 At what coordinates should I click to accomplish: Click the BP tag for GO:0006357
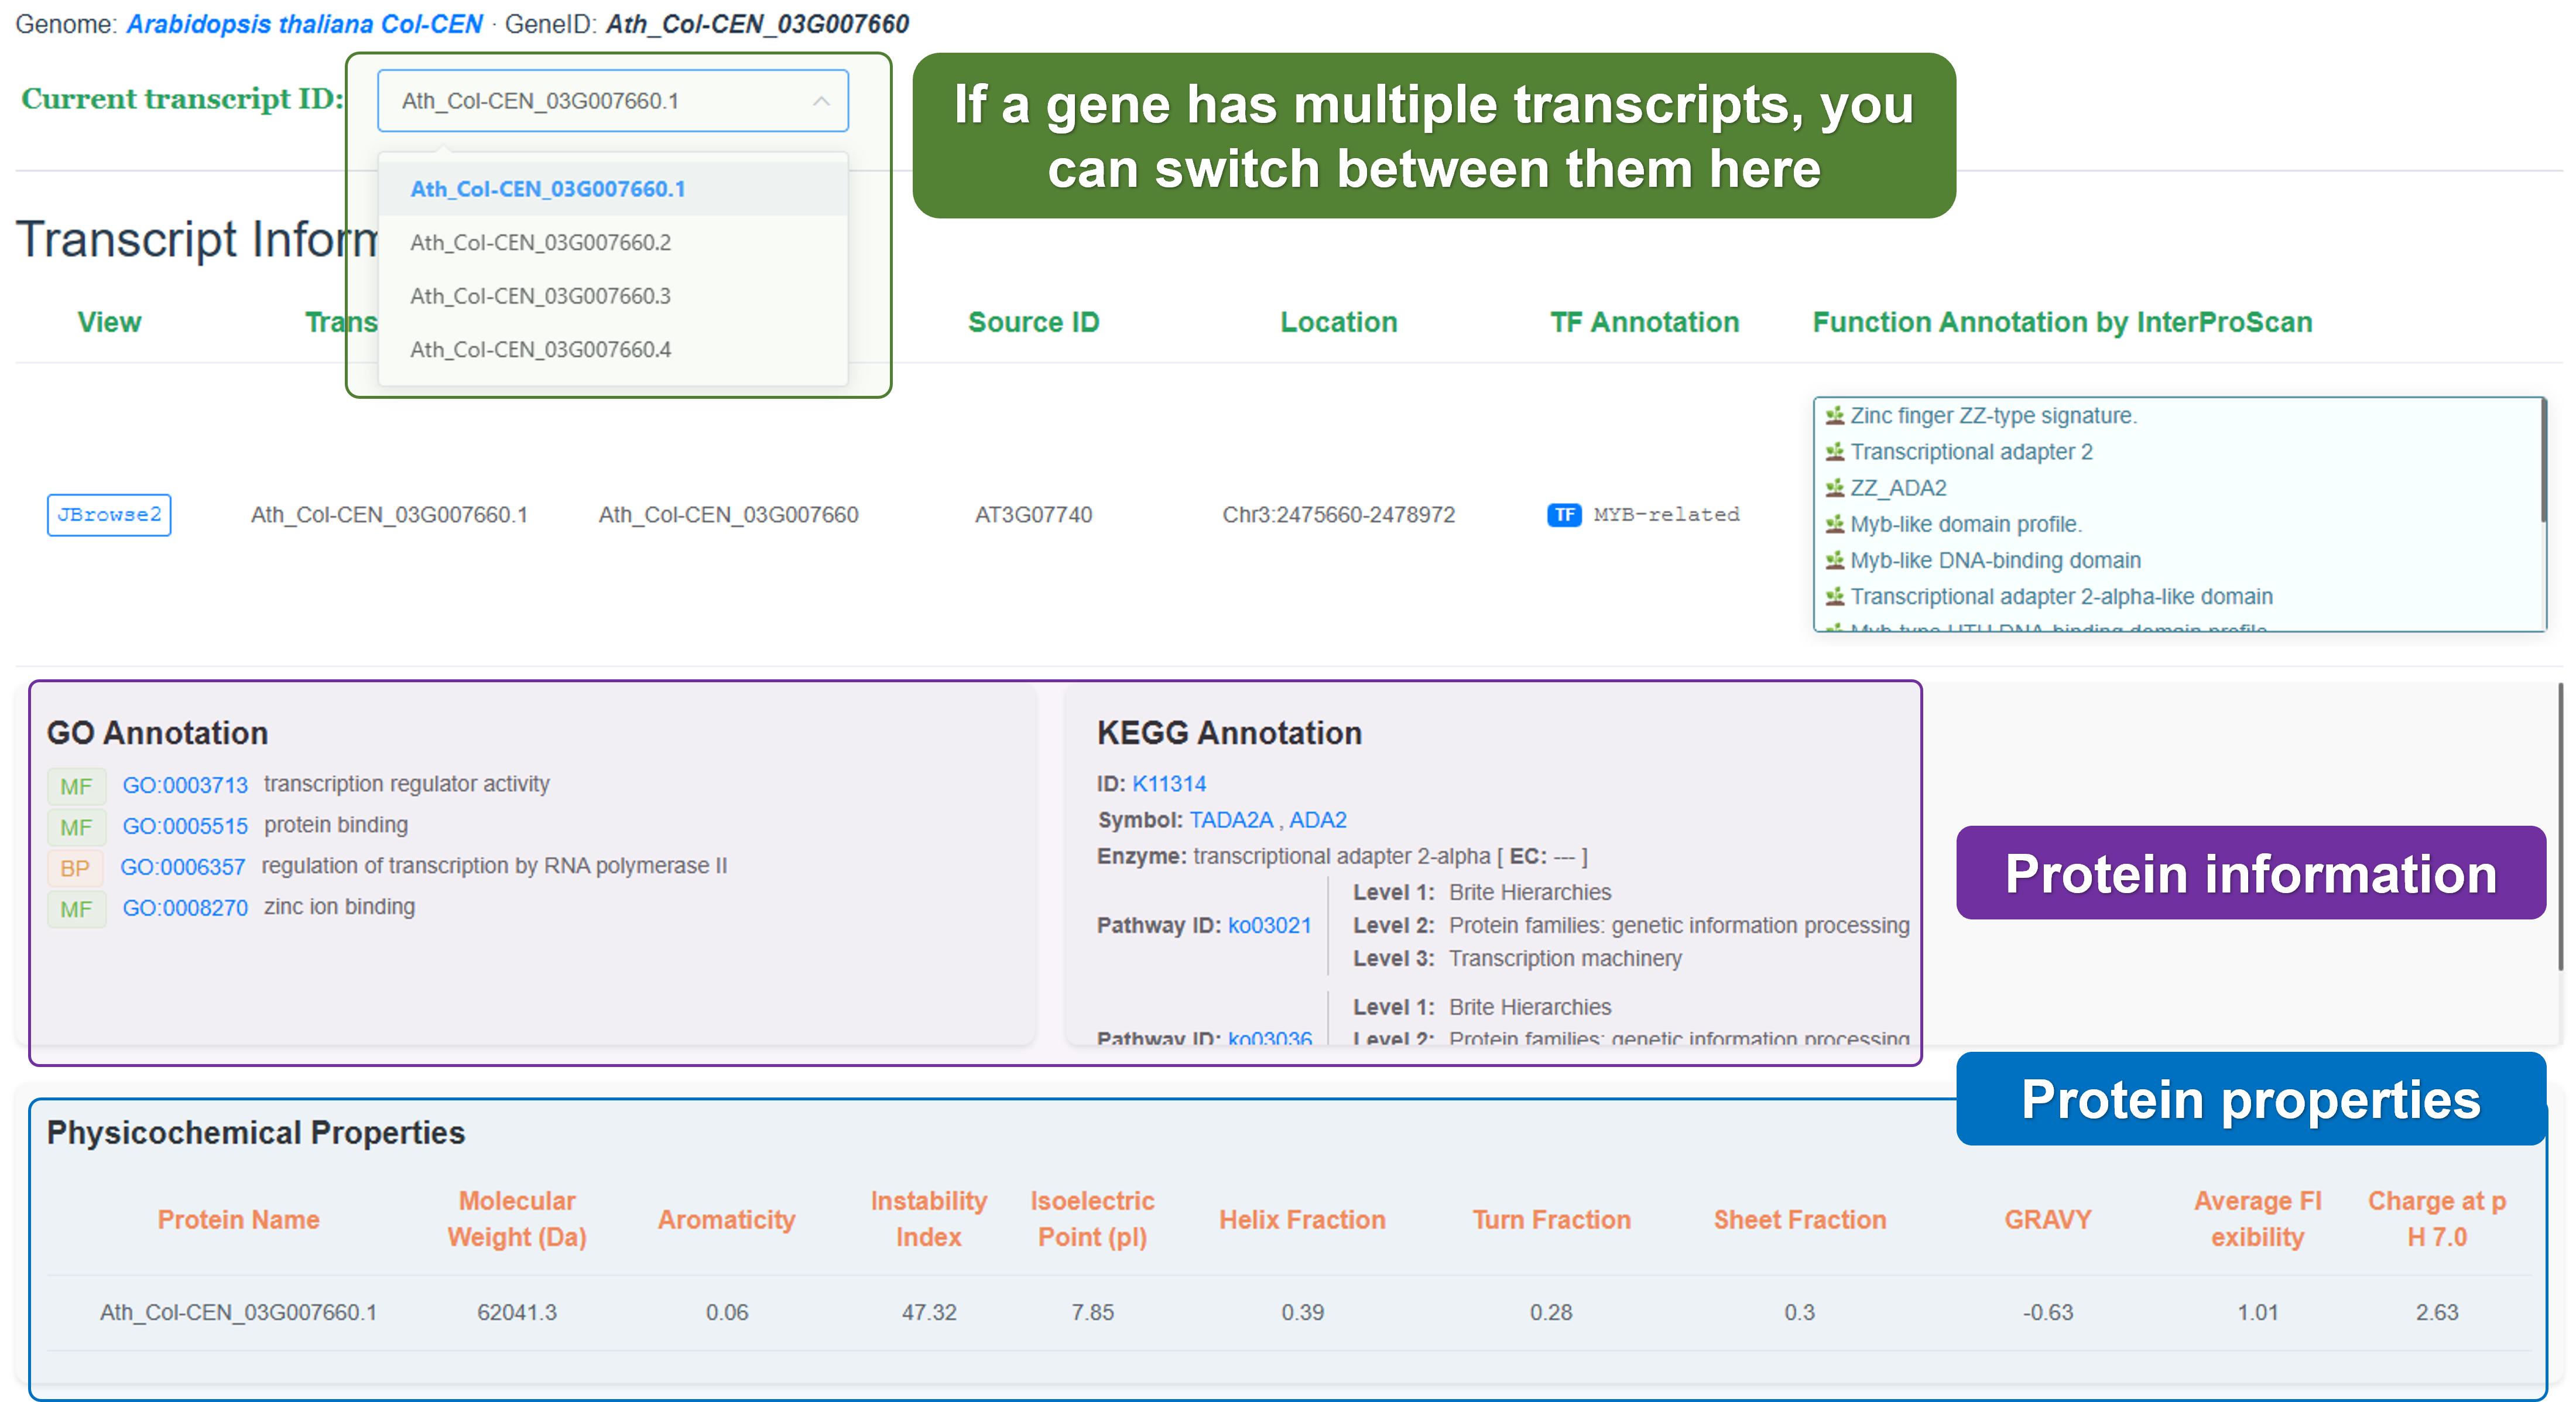[75, 868]
